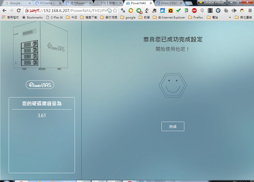The image size is (254, 182).
Task: Click the green checkmark extension icon
Action: [x=178, y=11]
